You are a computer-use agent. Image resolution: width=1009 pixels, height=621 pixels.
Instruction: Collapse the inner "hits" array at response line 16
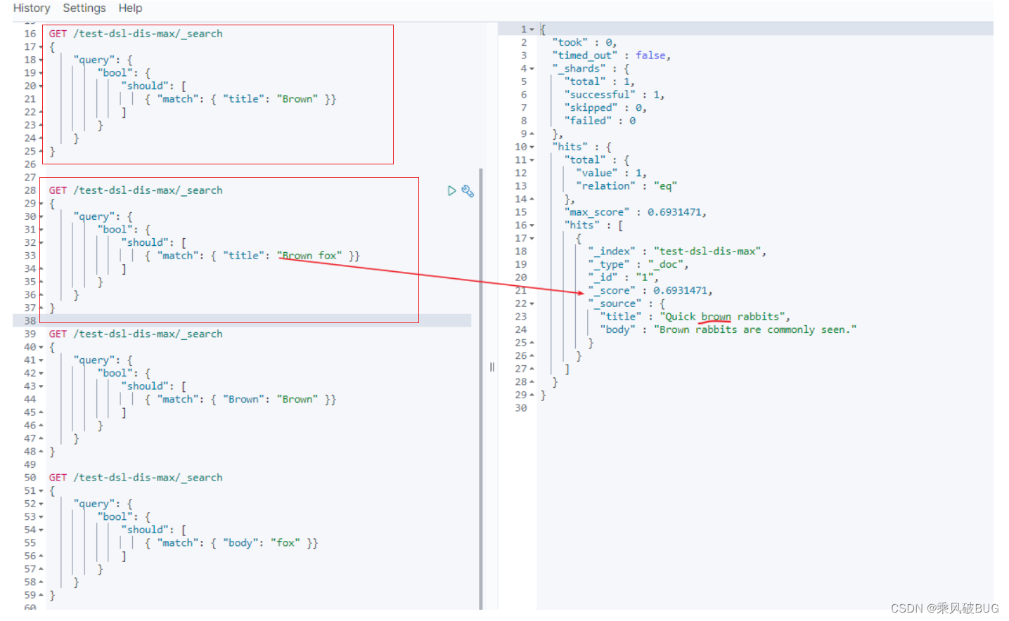point(532,225)
